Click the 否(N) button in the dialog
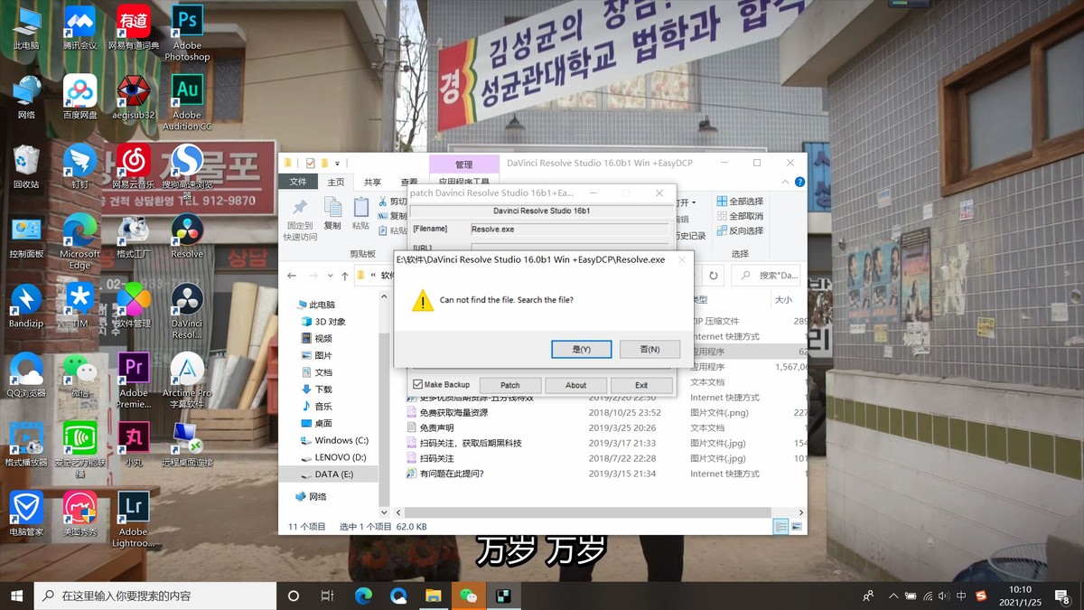Screen dimensions: 1084x610 tap(649, 349)
